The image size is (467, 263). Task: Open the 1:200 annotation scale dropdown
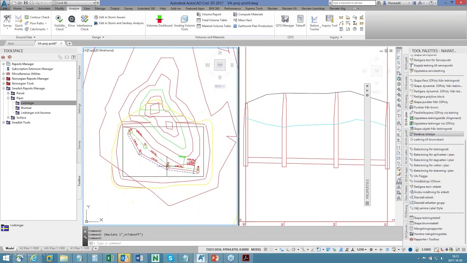click(x=362, y=249)
